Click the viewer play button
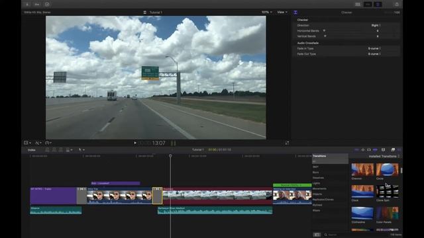424x238 pixels. point(135,143)
